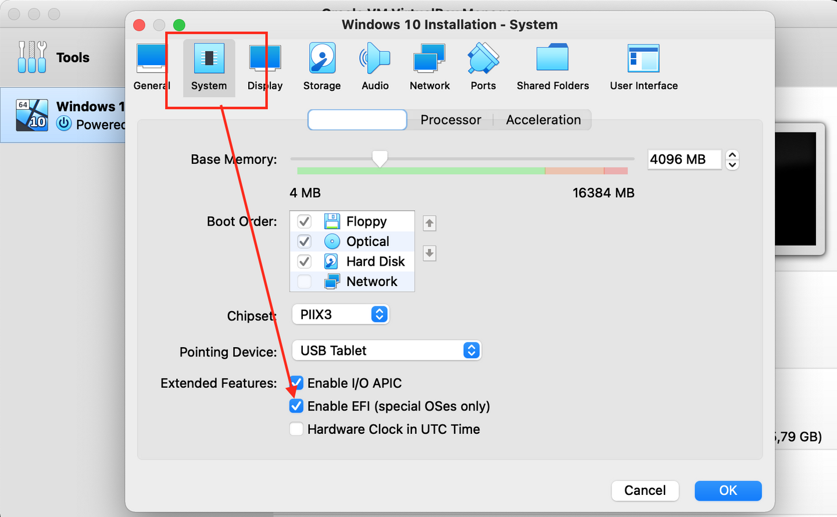Click the Cancel button
Screen dimensions: 837x517
pos(645,491)
